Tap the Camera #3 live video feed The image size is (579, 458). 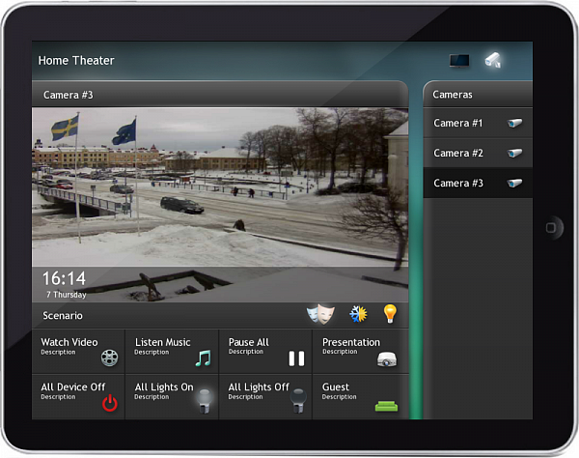220,188
